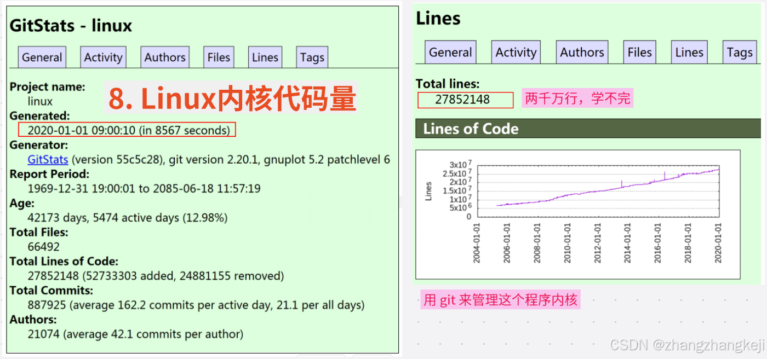Click the 'Total Commits:' label
The image size is (767, 359).
(x=51, y=290)
